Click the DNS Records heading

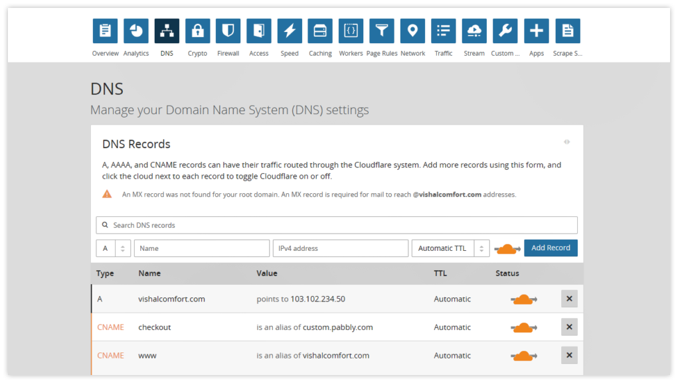136,144
